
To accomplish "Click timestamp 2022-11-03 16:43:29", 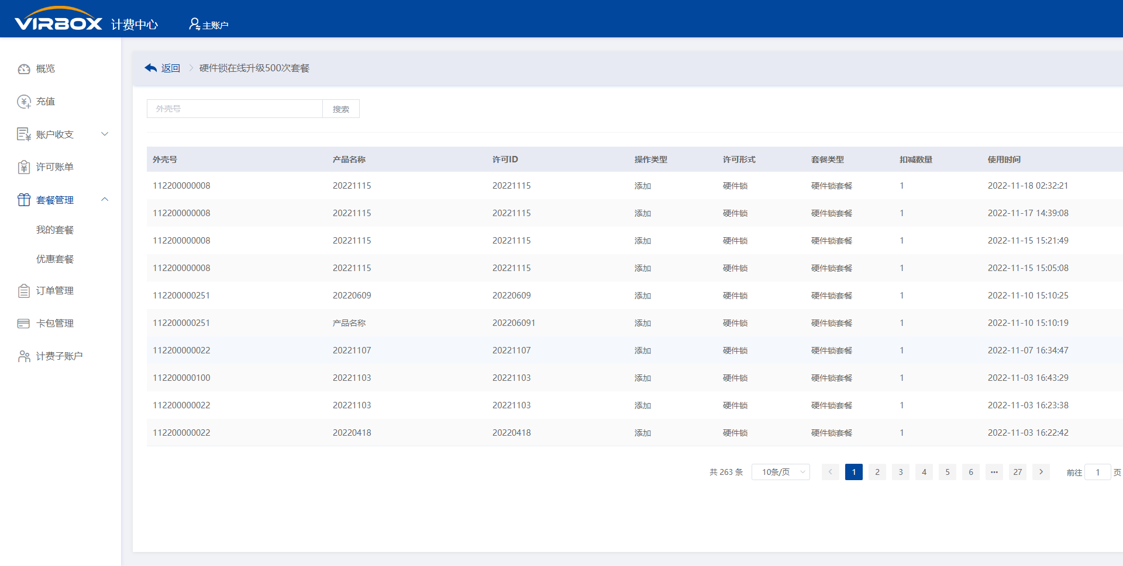I will tap(1028, 378).
